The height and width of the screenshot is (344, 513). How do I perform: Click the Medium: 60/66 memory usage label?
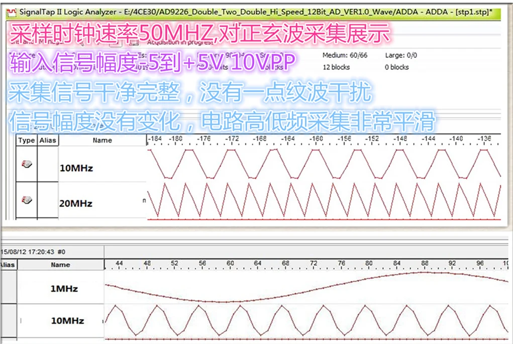point(345,55)
